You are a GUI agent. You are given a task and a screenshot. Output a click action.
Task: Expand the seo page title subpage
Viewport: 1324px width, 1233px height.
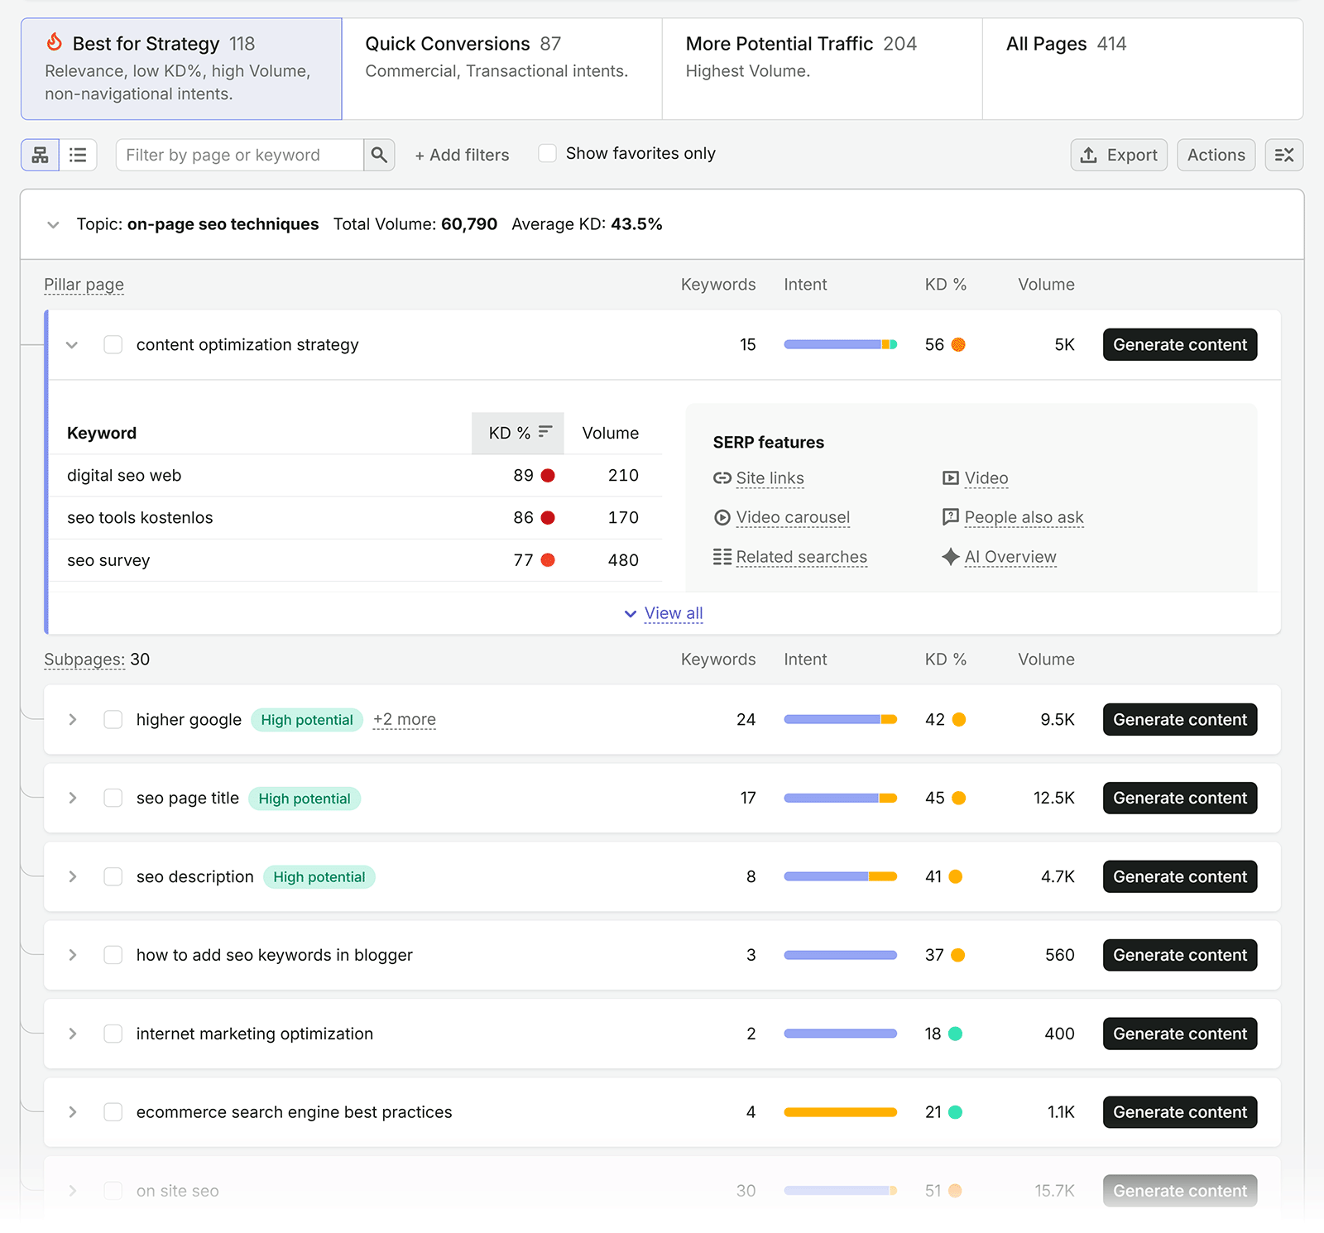point(73,798)
